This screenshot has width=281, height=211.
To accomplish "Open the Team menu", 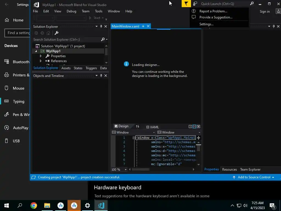I will pyautogui.click(x=86, y=11).
